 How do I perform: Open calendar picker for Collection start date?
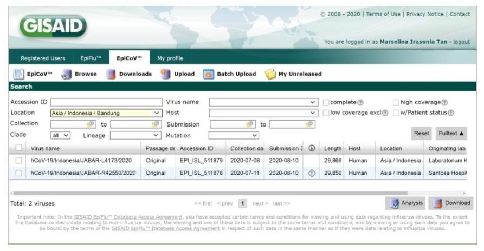(90, 124)
